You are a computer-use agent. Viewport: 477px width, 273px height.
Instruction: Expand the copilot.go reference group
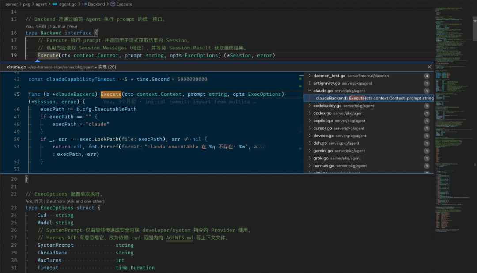click(x=310, y=121)
